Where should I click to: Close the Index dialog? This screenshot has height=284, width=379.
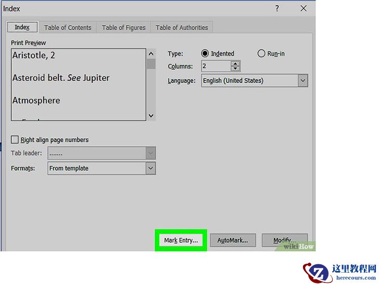pos(304,9)
